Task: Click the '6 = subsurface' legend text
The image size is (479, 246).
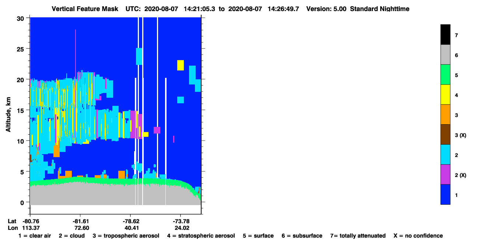Action: click(x=302, y=236)
